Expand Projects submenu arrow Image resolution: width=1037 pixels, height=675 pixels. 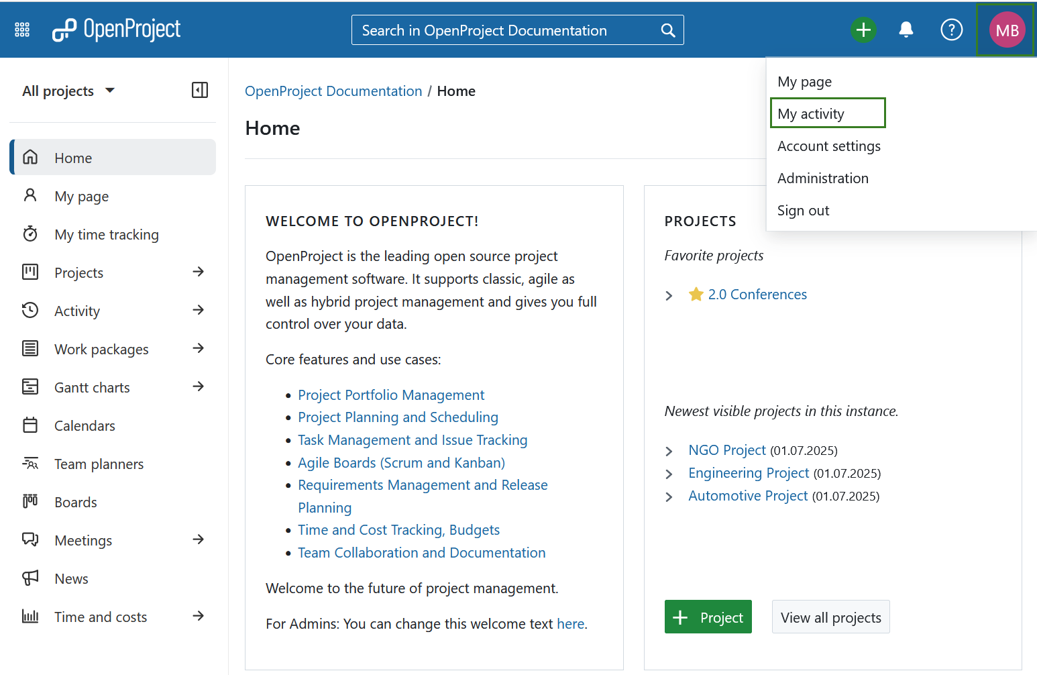[x=199, y=272]
